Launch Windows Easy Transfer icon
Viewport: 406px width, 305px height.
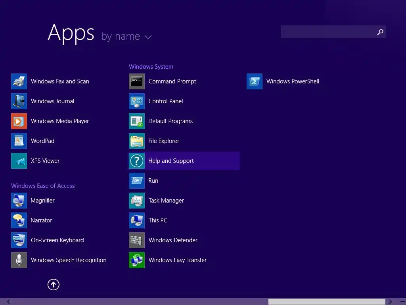click(x=137, y=260)
